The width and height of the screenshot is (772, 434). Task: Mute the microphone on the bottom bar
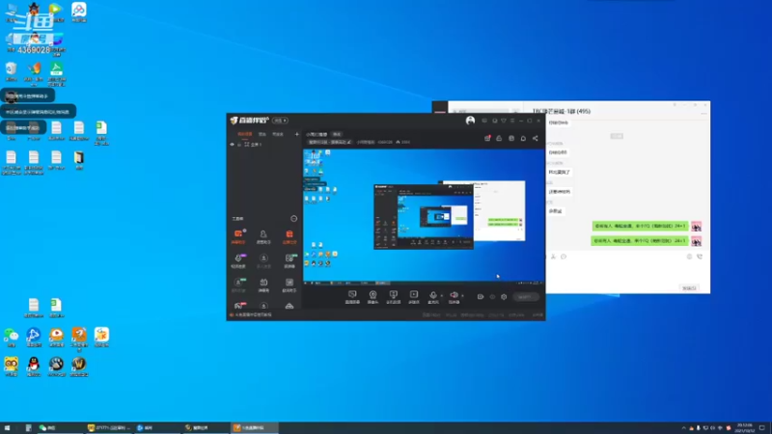[432, 297]
